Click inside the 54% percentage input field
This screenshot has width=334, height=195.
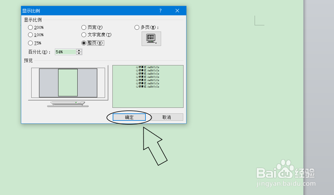click(65, 52)
